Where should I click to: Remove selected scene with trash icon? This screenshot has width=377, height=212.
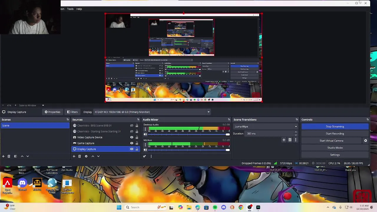click(9, 156)
